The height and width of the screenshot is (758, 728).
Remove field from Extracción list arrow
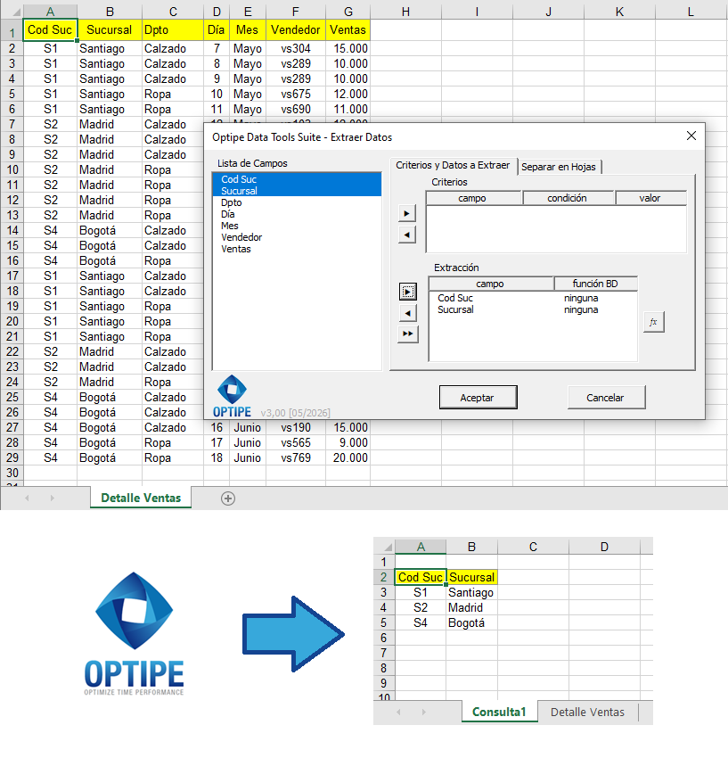[408, 313]
